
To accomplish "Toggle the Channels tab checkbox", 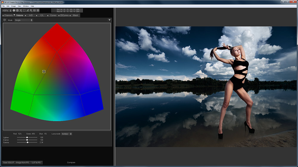I will pyautogui.click(x=3, y=15).
